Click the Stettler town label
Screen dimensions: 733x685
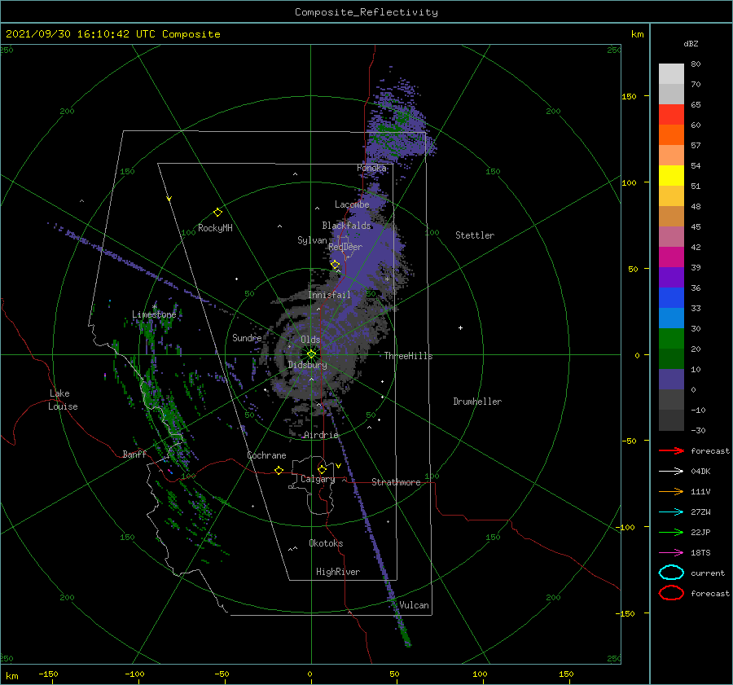point(475,235)
